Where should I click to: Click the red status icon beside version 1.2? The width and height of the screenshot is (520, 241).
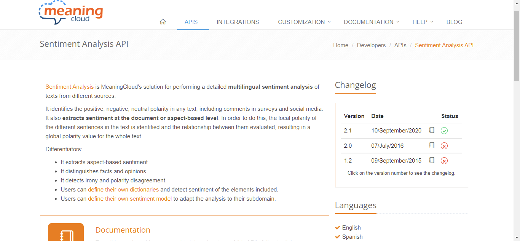coord(444,160)
